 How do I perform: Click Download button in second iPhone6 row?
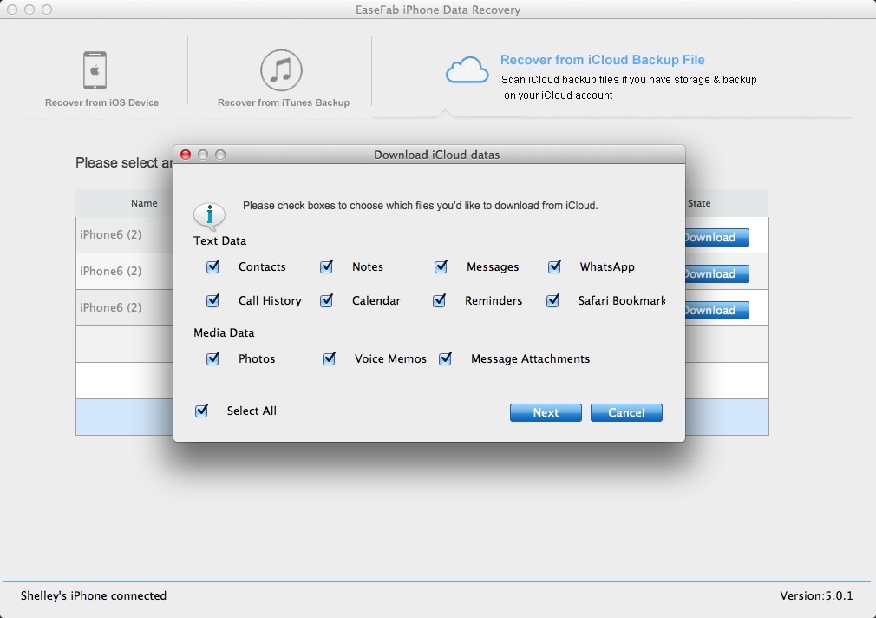716,273
